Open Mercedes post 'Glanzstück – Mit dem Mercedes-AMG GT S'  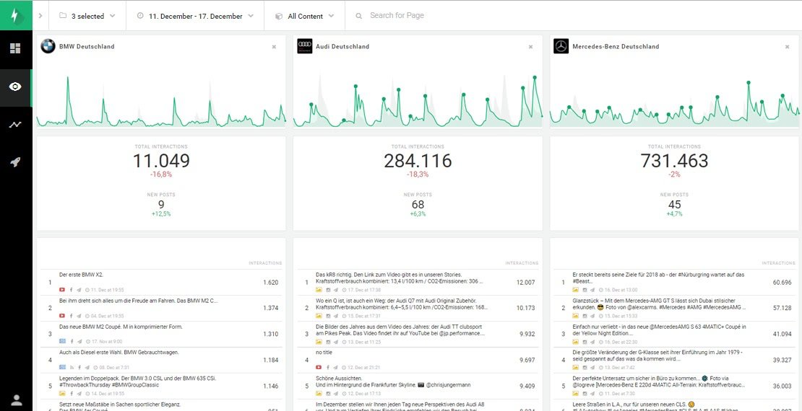coord(659,304)
